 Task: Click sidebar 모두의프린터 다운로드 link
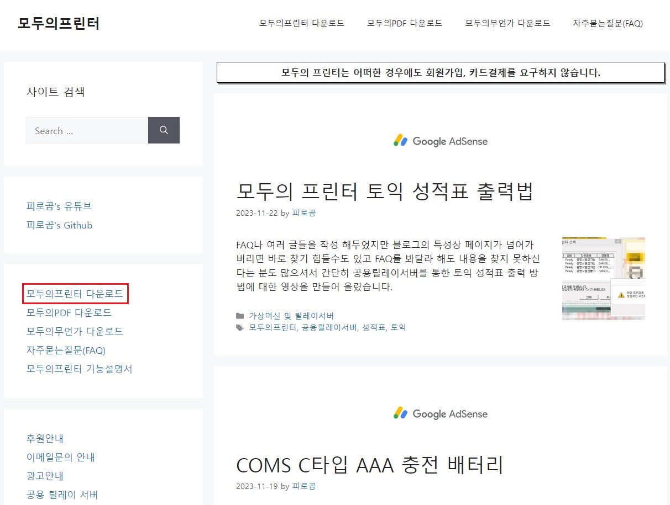tap(75, 294)
